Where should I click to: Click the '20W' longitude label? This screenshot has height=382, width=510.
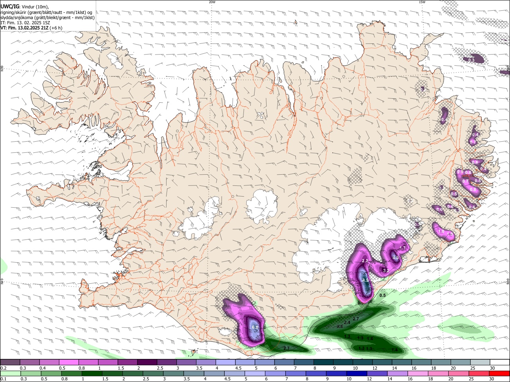[x=212, y=2]
